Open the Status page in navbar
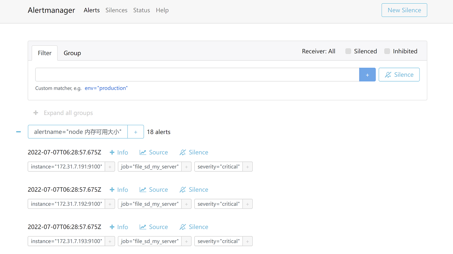The height and width of the screenshot is (254, 453). pos(141,10)
